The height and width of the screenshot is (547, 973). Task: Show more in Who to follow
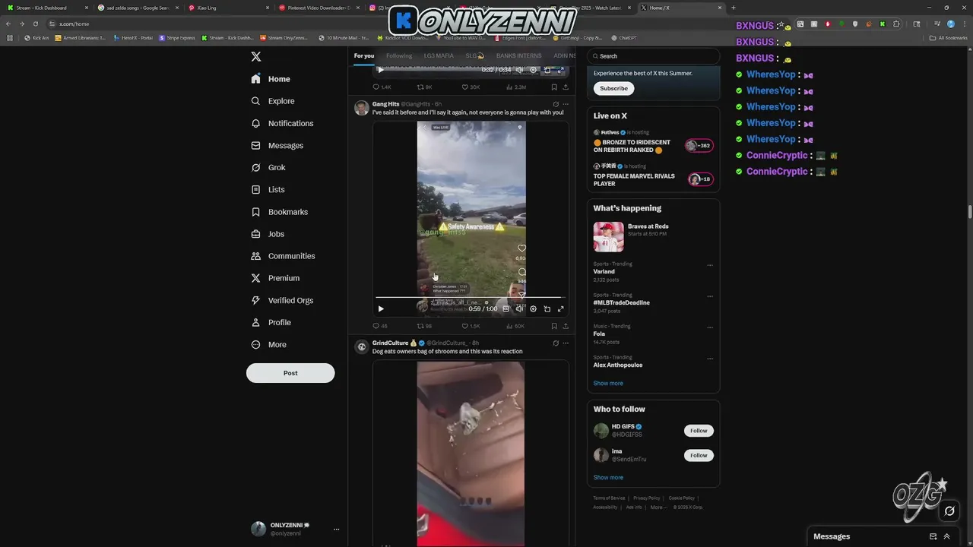coord(608,478)
